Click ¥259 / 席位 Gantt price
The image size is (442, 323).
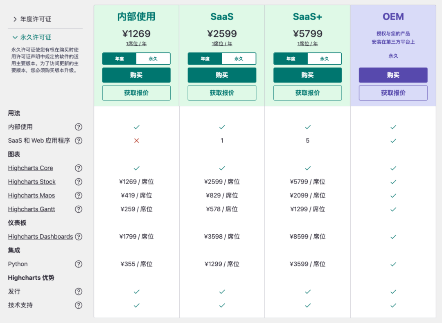pos(136,209)
